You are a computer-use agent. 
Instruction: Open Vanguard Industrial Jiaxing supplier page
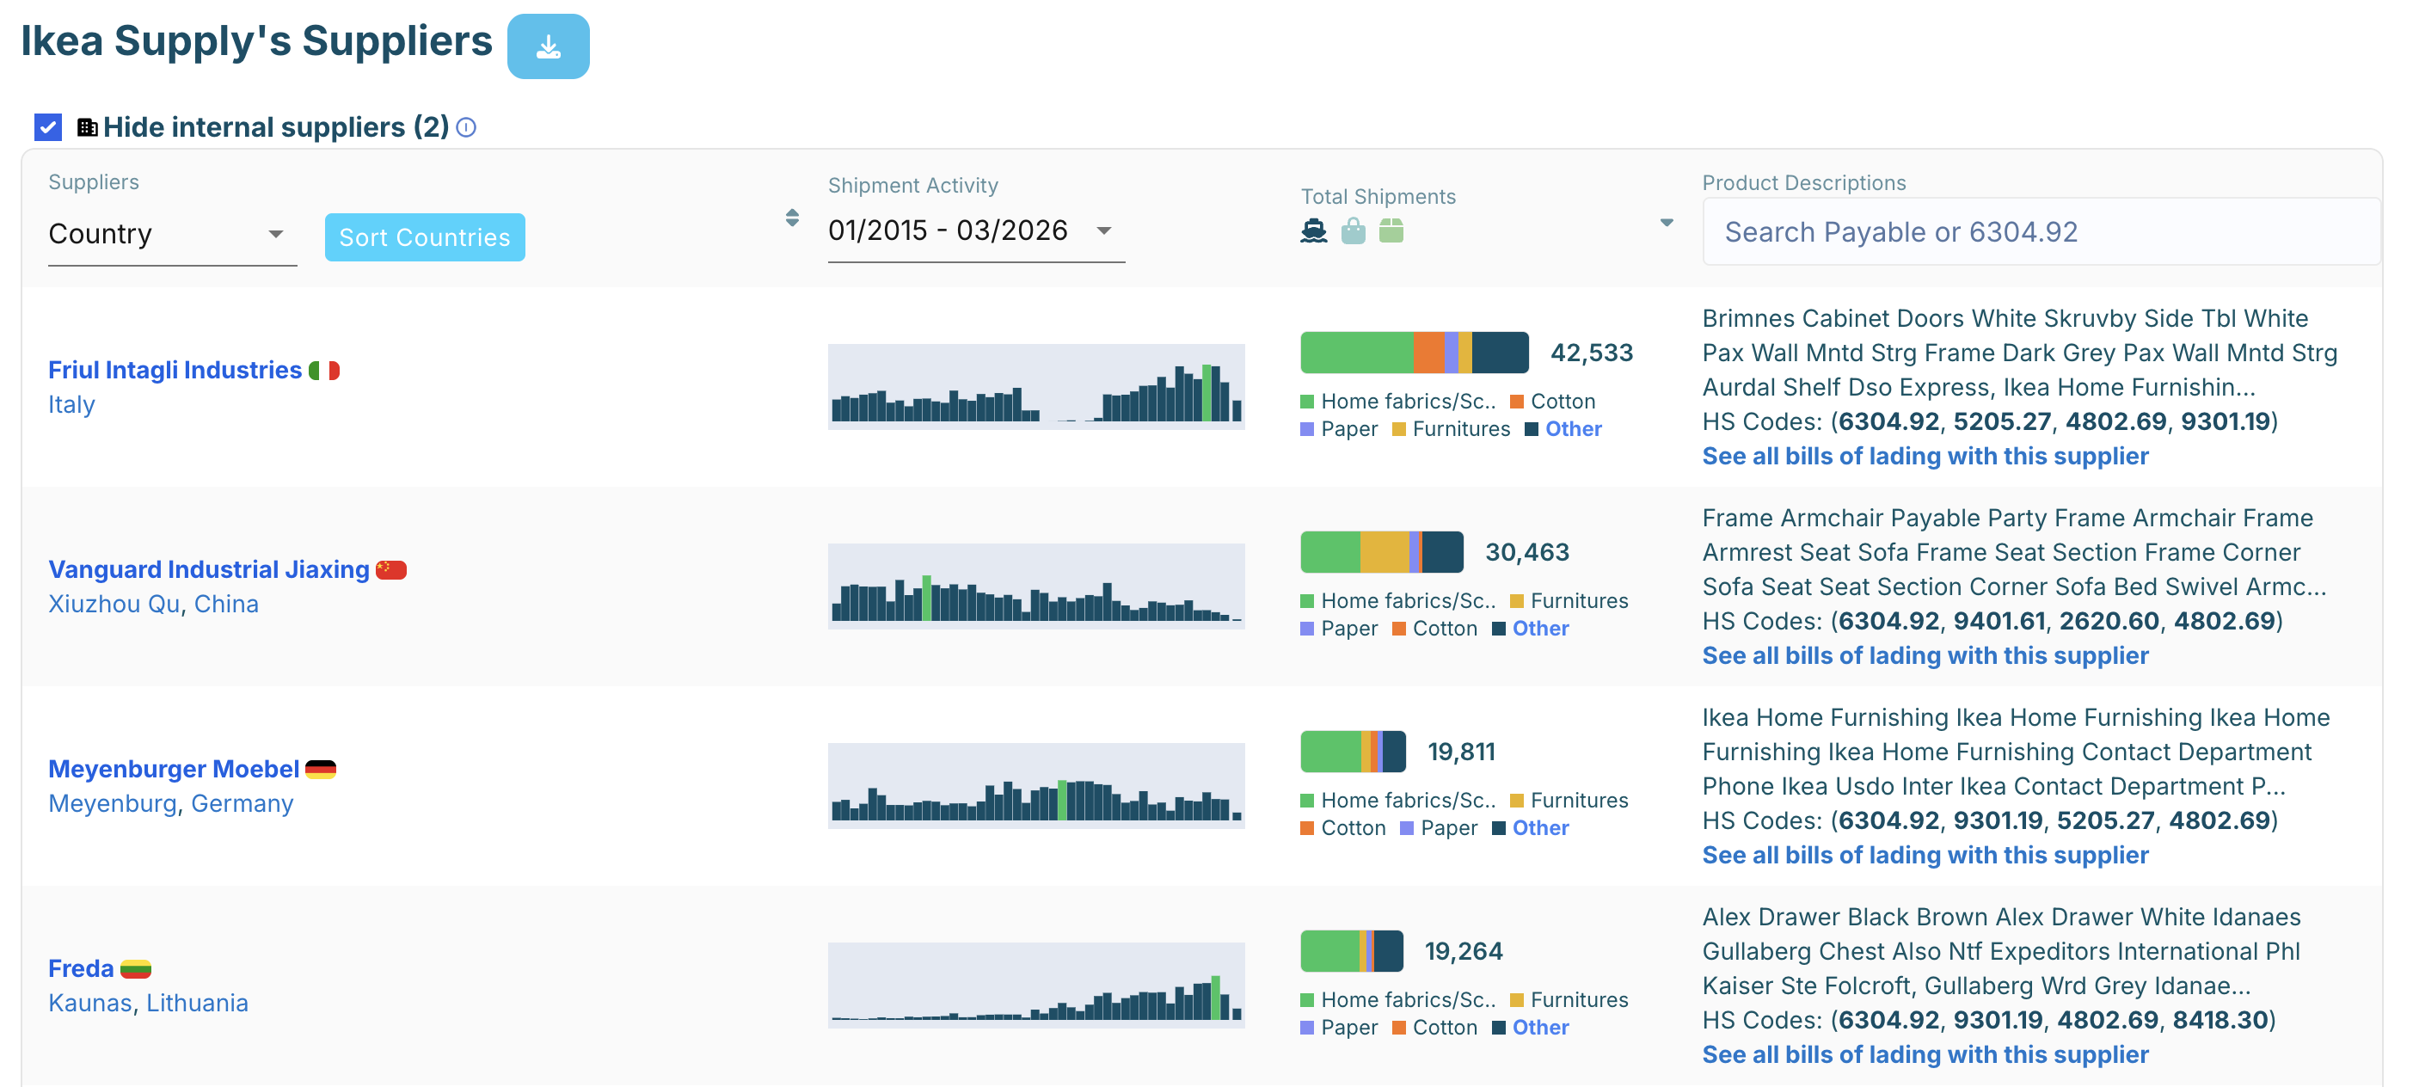[x=209, y=570]
